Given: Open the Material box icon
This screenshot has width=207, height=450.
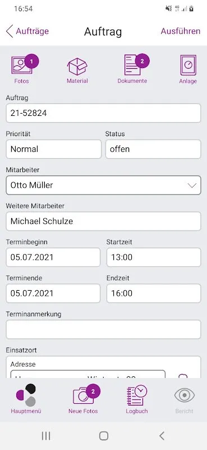Looking at the screenshot, I should pos(77,66).
